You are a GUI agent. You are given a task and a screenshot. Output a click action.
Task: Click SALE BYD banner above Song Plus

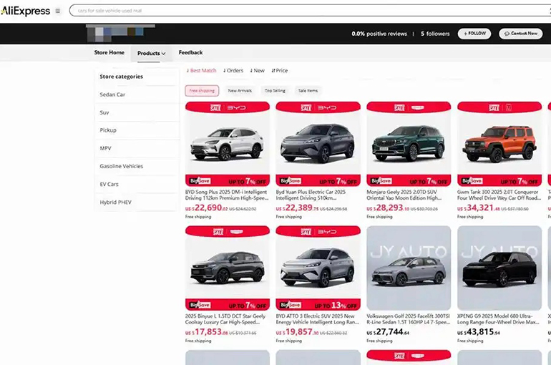point(228,107)
